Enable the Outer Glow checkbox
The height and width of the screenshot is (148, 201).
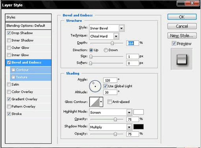(x=9, y=48)
